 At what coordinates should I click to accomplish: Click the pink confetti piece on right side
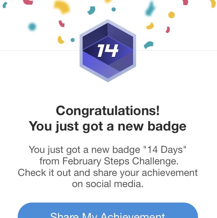click(x=168, y=30)
